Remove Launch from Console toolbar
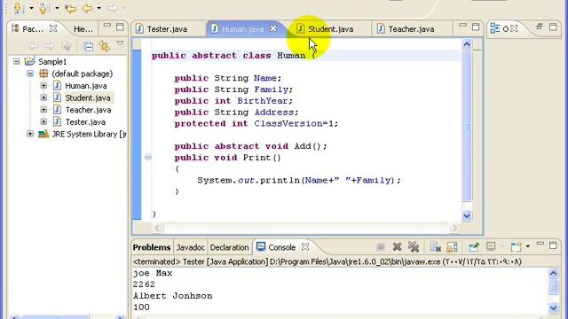Screen dimensions: 568x319 pos(397,247)
